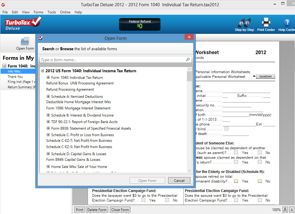The width and height of the screenshot is (295, 214).
Task: Check No for spouse claimed on that return
Action: [x=260, y=162]
